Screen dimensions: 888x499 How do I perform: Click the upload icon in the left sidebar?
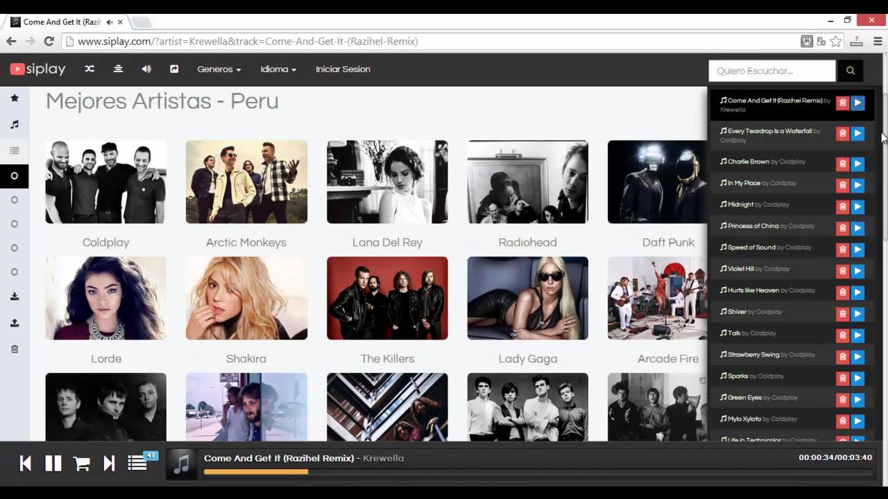click(x=15, y=323)
